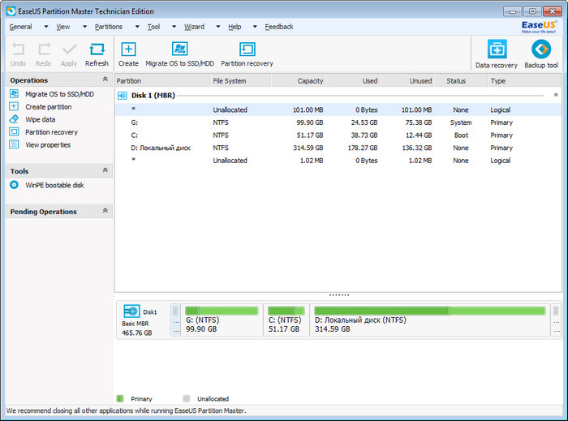Click Wipe data link in Operations
The width and height of the screenshot is (568, 421).
[41, 119]
